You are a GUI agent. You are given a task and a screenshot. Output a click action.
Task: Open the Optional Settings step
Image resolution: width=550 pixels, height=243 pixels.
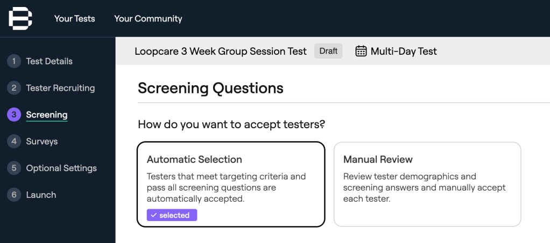(61, 168)
